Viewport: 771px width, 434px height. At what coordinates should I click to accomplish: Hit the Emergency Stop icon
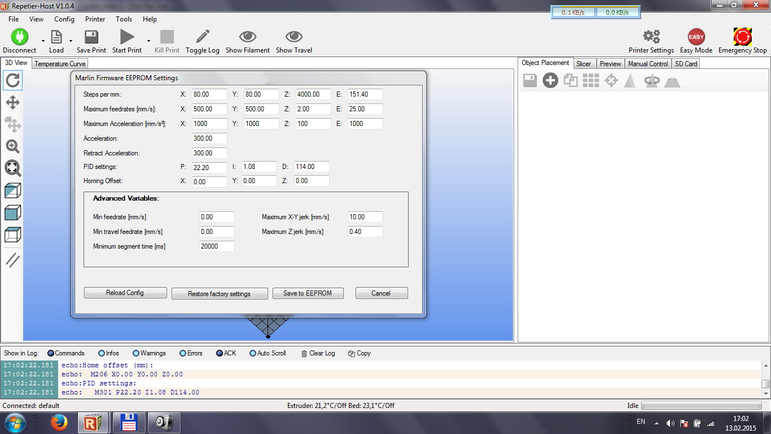click(743, 37)
